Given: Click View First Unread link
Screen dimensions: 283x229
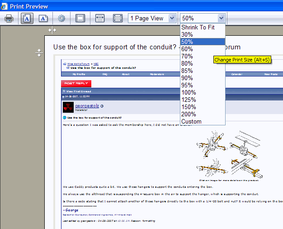Looking at the screenshot, I should click(x=79, y=91).
